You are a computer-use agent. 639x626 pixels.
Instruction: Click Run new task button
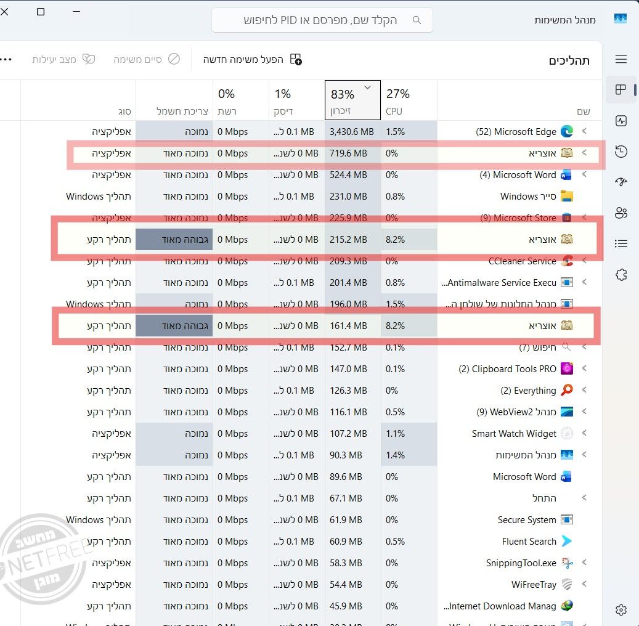[x=252, y=60]
